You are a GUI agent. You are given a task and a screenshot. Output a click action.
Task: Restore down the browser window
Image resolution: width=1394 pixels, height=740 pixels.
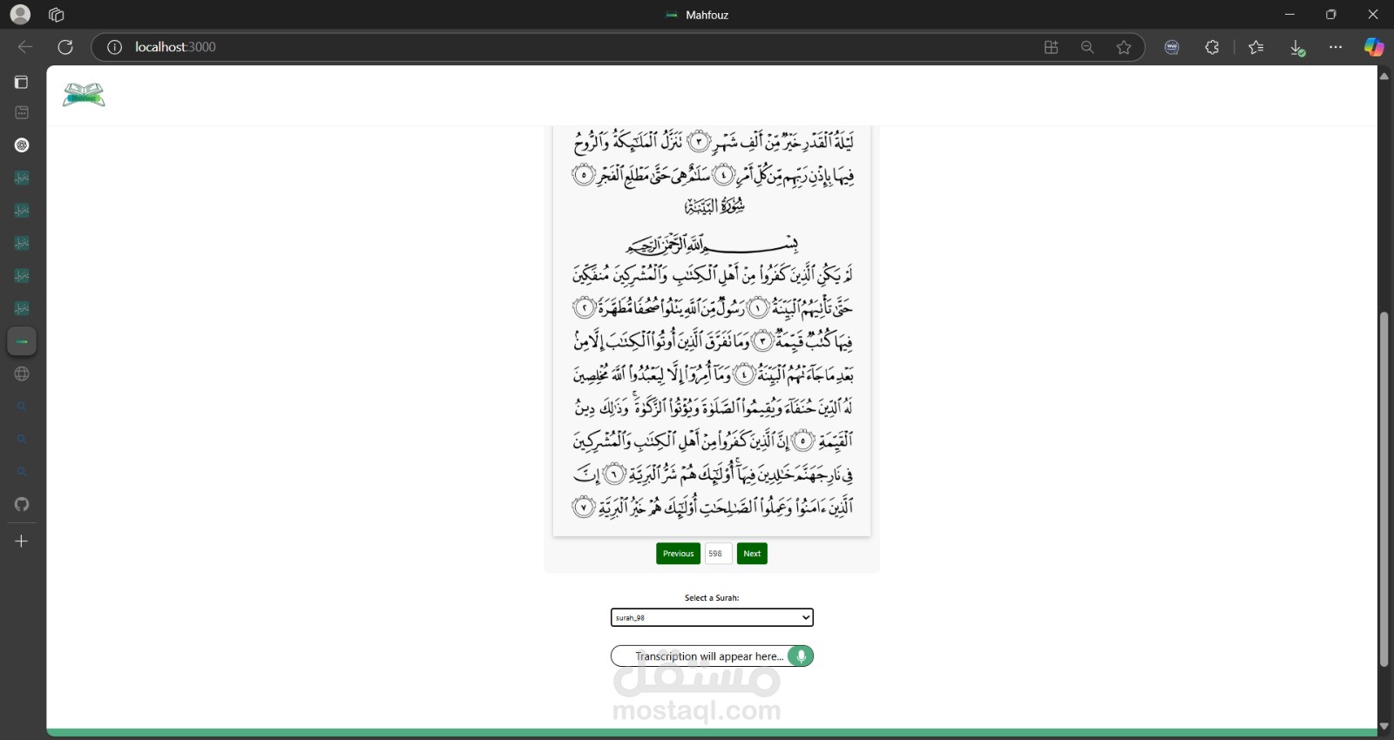coord(1330,15)
